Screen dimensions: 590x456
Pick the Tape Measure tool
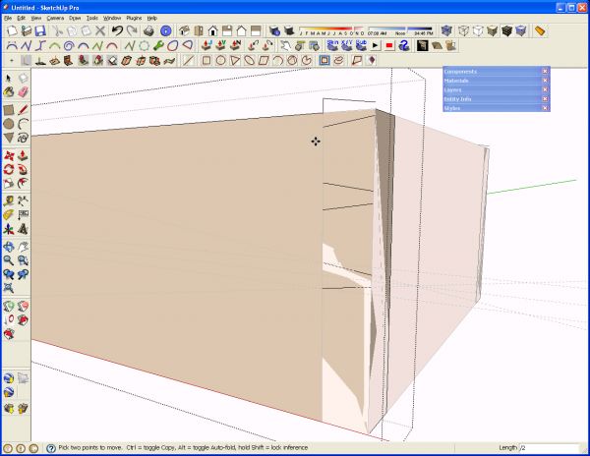9,201
